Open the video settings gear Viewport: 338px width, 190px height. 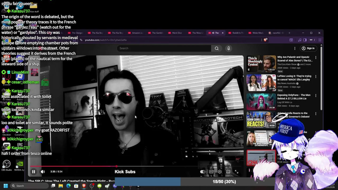click(220, 172)
